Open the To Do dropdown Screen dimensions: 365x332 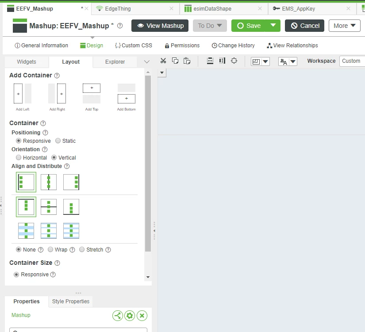click(210, 26)
